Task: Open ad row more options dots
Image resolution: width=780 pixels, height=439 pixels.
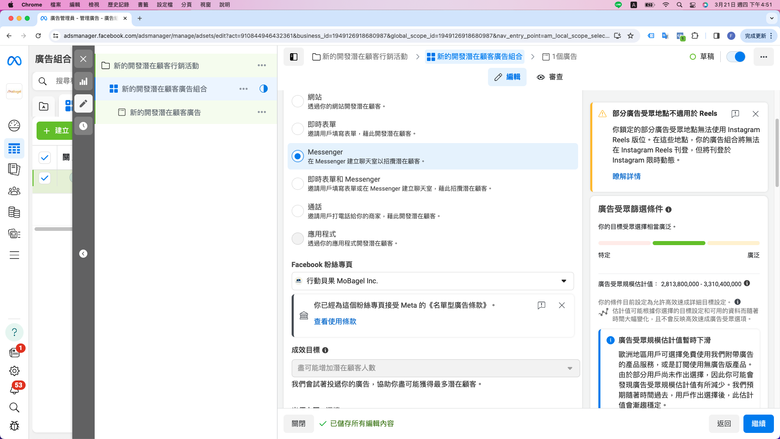Action: tap(262, 112)
